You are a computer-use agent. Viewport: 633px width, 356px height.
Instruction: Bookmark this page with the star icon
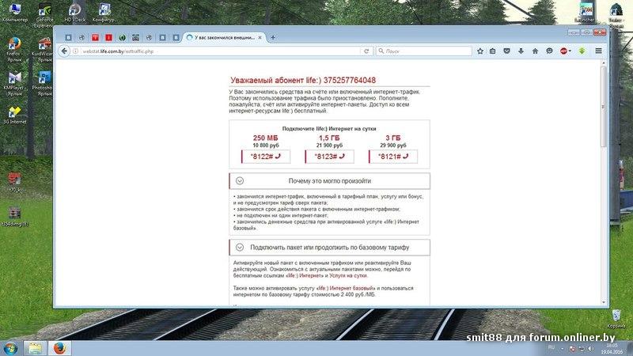tap(480, 51)
